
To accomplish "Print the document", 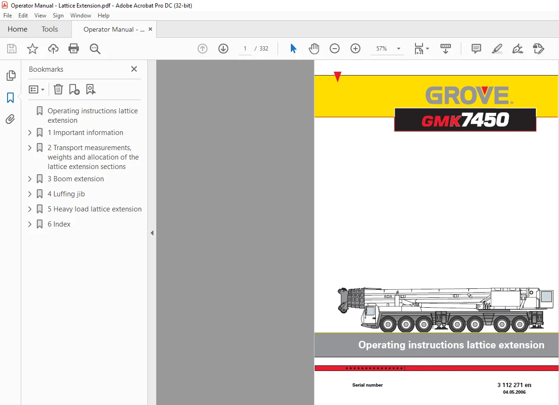I will [x=74, y=49].
